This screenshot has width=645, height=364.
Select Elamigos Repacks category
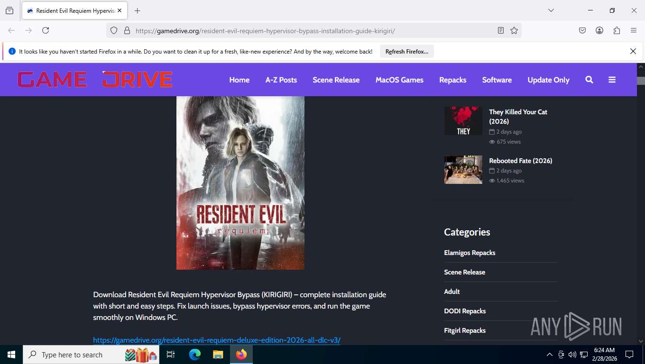pos(470,253)
